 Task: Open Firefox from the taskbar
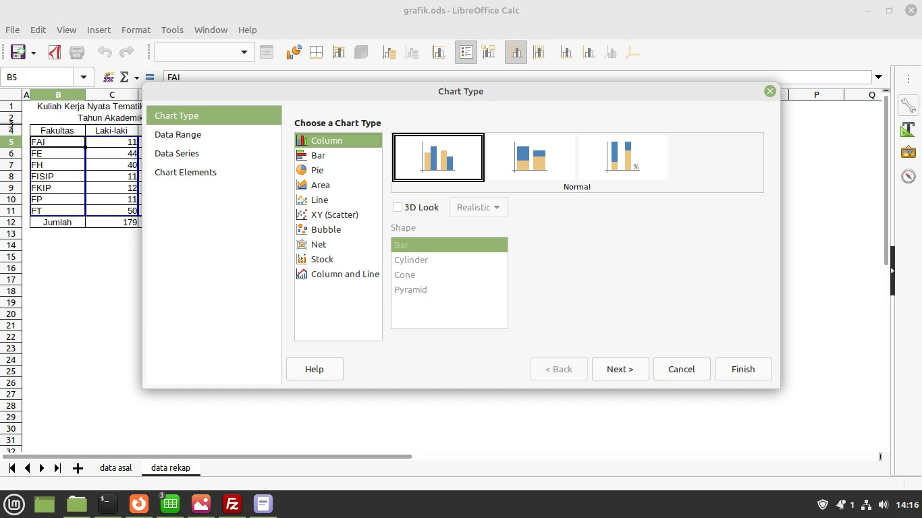pos(139,504)
